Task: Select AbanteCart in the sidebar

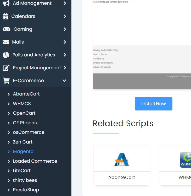Action: tap(26, 94)
